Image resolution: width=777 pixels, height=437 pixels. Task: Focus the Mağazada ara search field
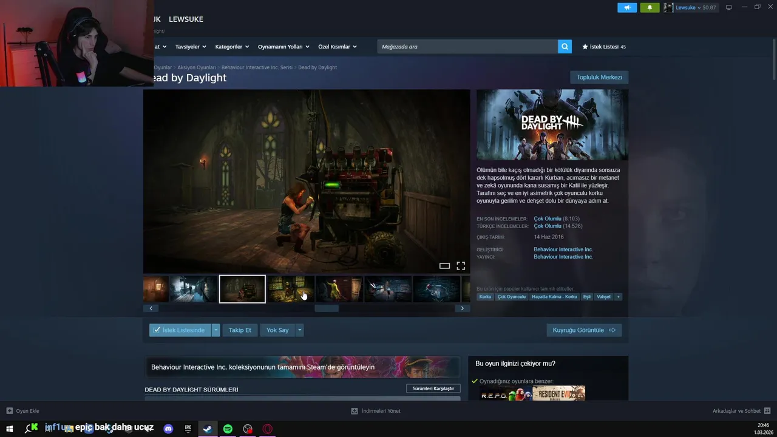pyautogui.click(x=467, y=47)
